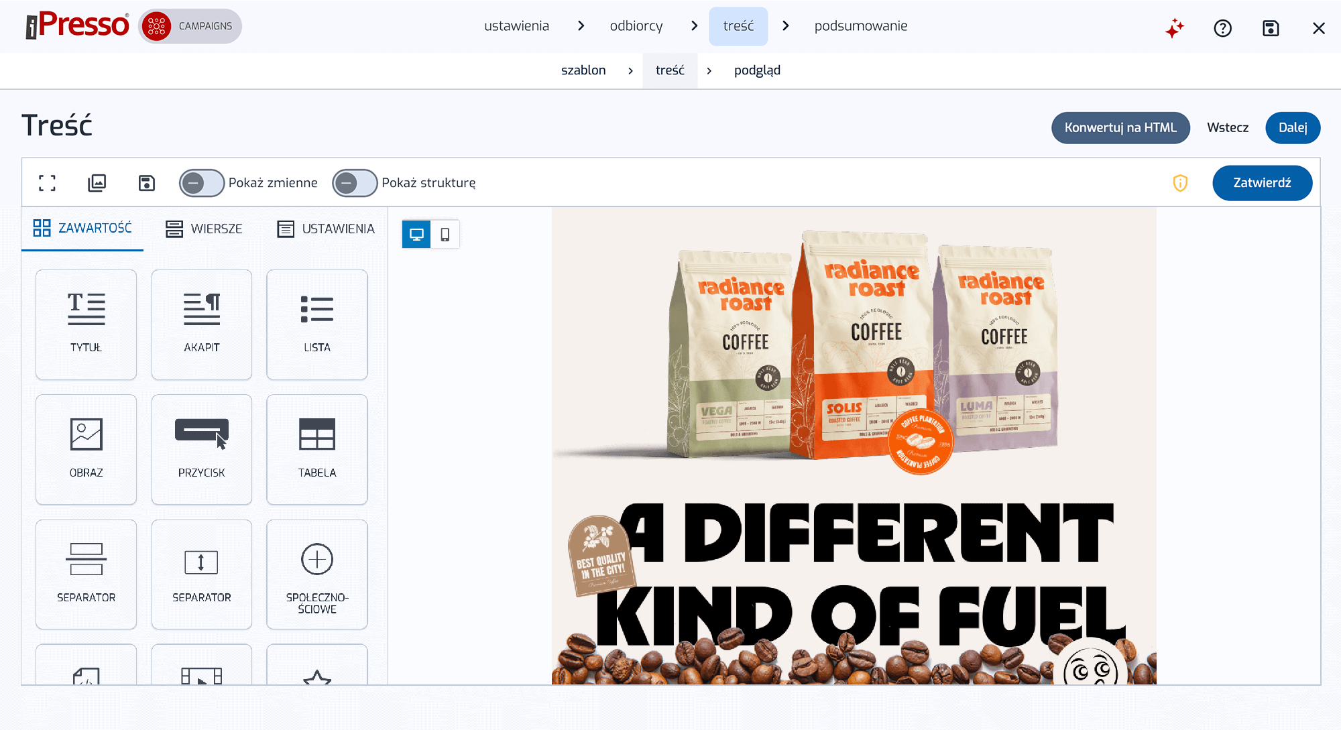Image resolution: width=1341 pixels, height=730 pixels.
Task: Click the Dalej button
Action: tap(1293, 128)
